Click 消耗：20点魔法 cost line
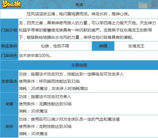The height and width of the screenshot is (138, 158). [x=53, y=89]
